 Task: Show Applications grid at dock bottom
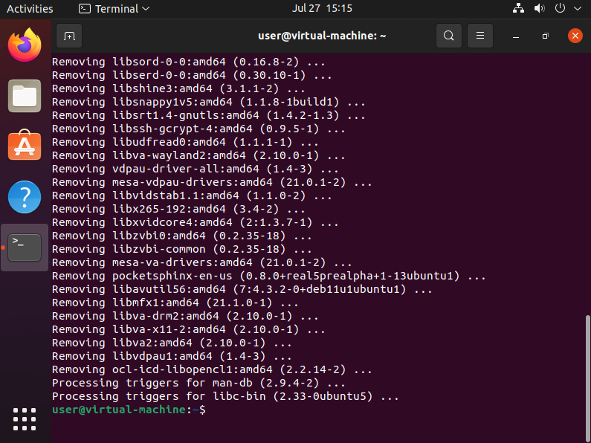click(25, 418)
